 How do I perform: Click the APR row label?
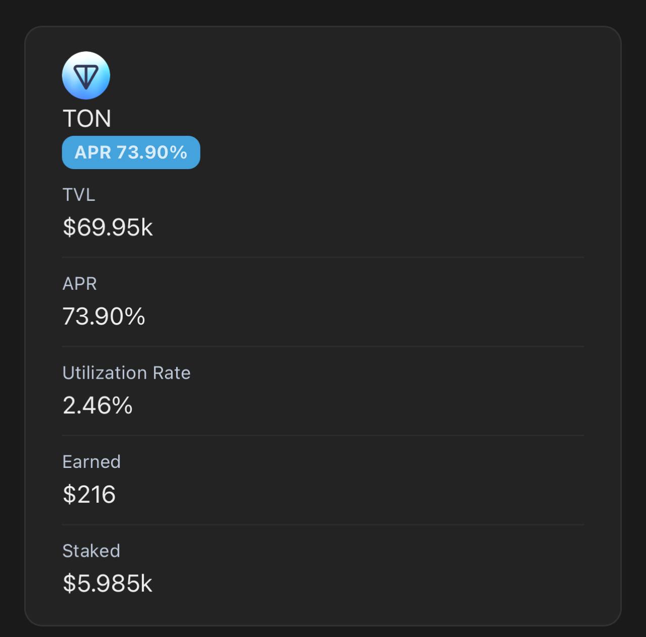tap(80, 284)
